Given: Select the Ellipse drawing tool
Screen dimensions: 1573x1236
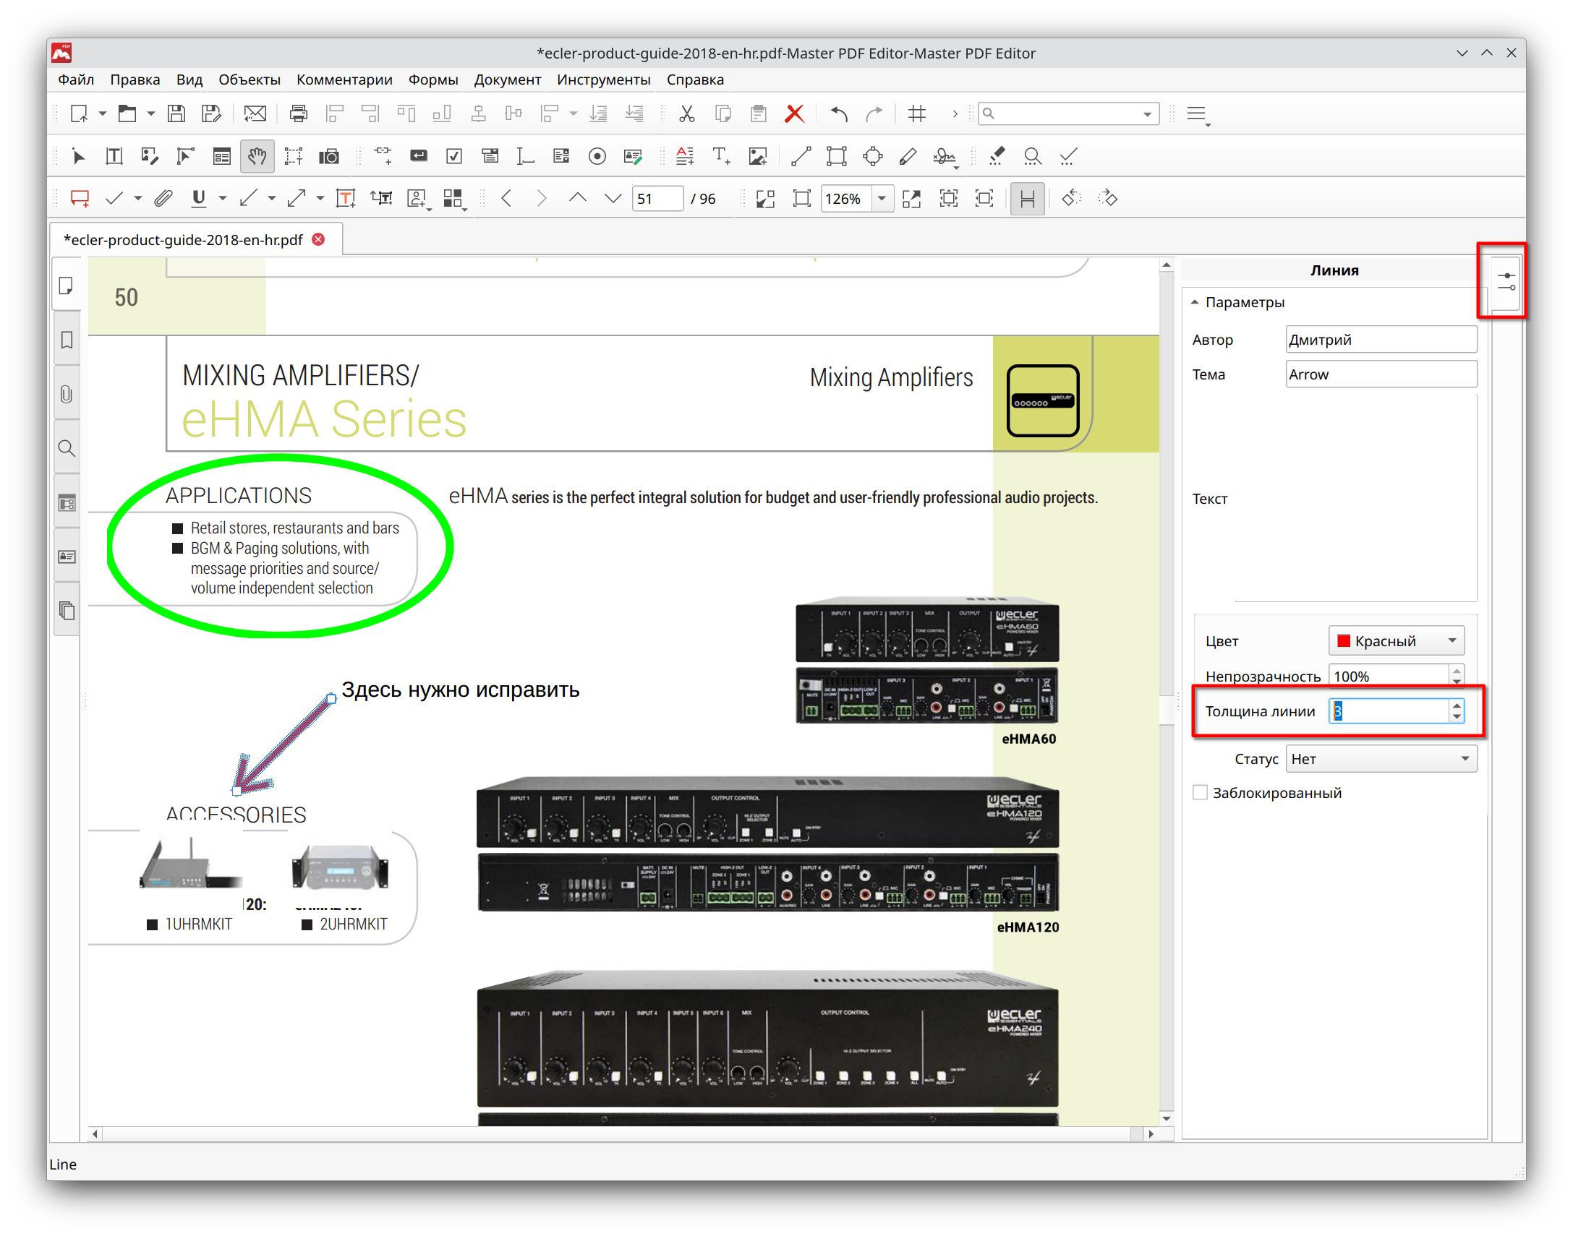Looking at the screenshot, I should (873, 156).
